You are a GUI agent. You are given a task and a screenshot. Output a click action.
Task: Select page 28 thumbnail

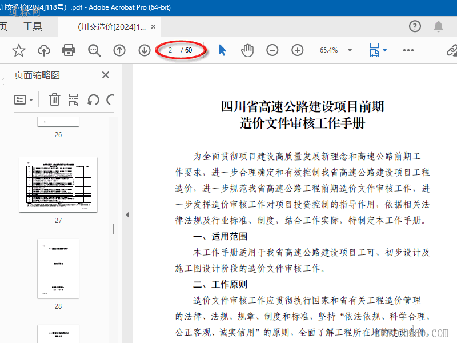pos(58,269)
